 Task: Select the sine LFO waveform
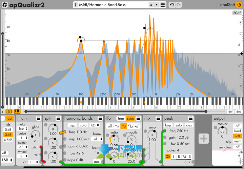pyautogui.click(x=117, y=126)
